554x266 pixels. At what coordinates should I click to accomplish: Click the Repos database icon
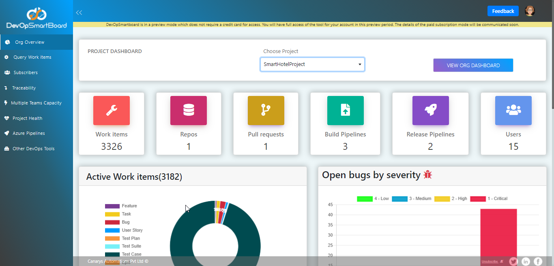[x=189, y=110]
